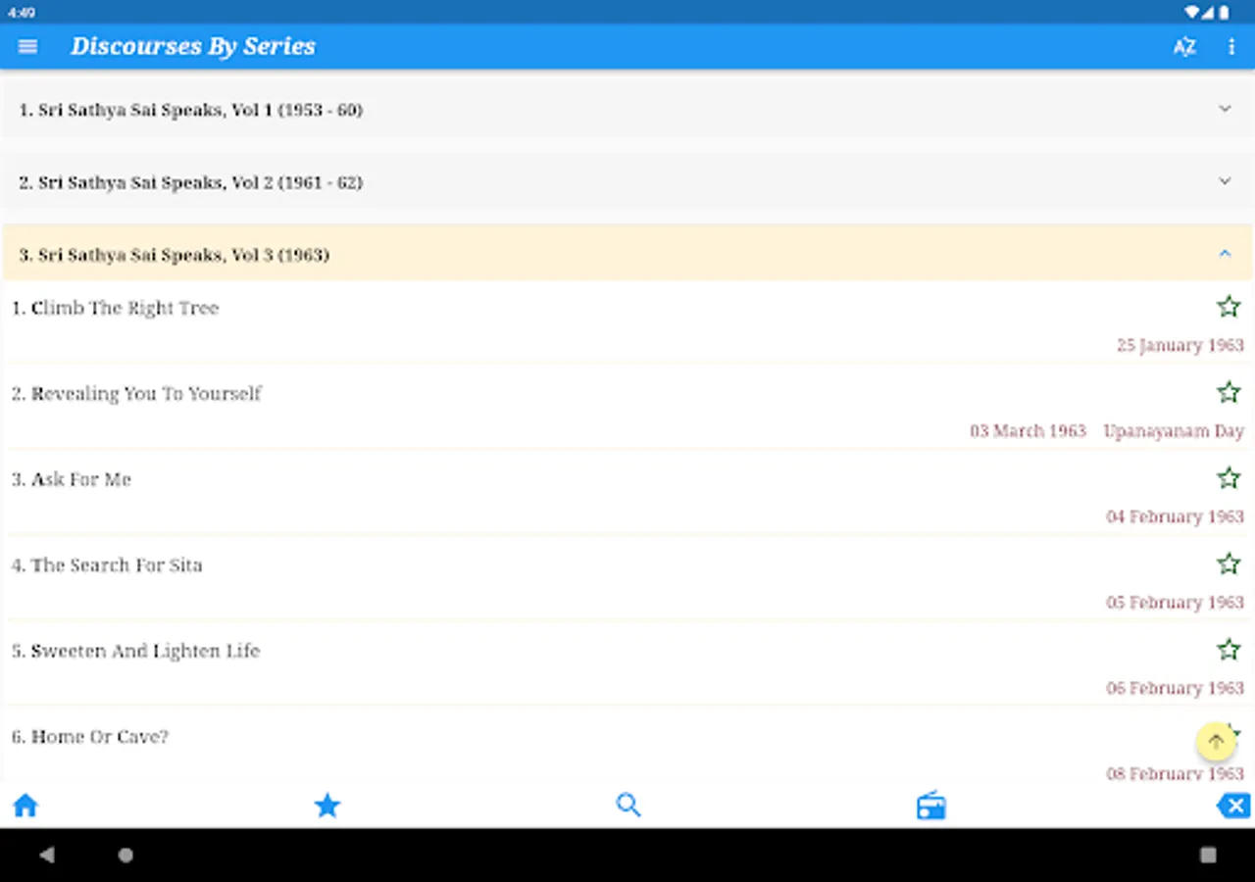Viewport: 1255px width, 882px height.
Task: Tap the Android recent apps square
Action: pos(1208,855)
